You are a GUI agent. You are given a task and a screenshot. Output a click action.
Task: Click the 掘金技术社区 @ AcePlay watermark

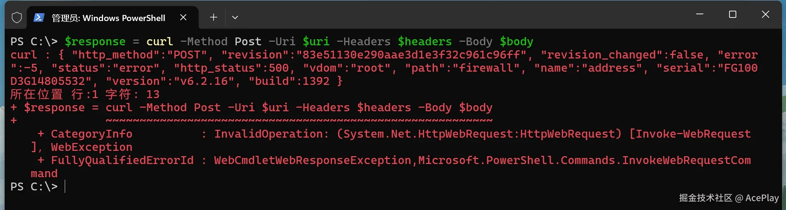[728, 198]
